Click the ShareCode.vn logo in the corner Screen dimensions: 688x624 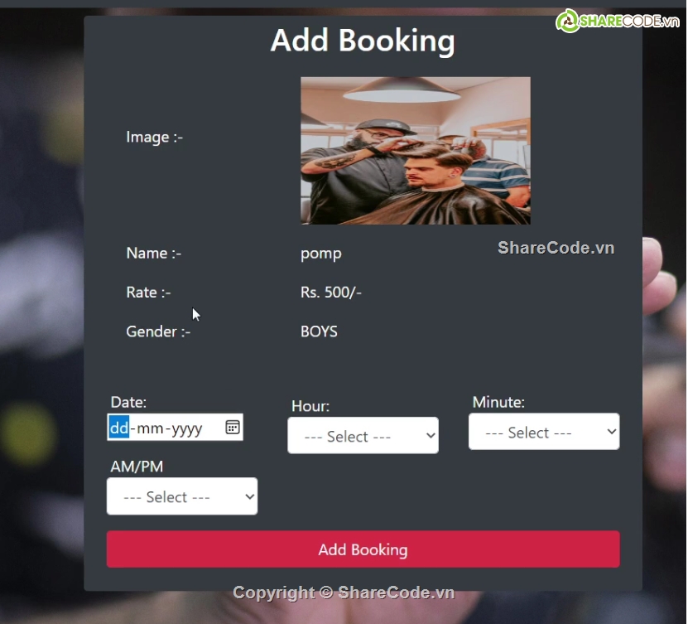(x=618, y=21)
